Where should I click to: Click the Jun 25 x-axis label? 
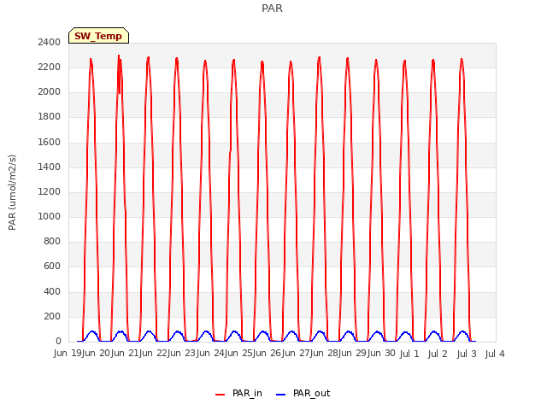[x=239, y=354]
